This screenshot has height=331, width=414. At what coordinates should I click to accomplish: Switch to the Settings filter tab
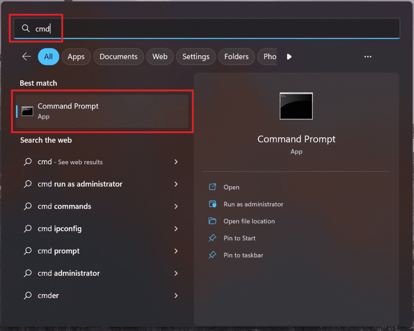coord(196,57)
